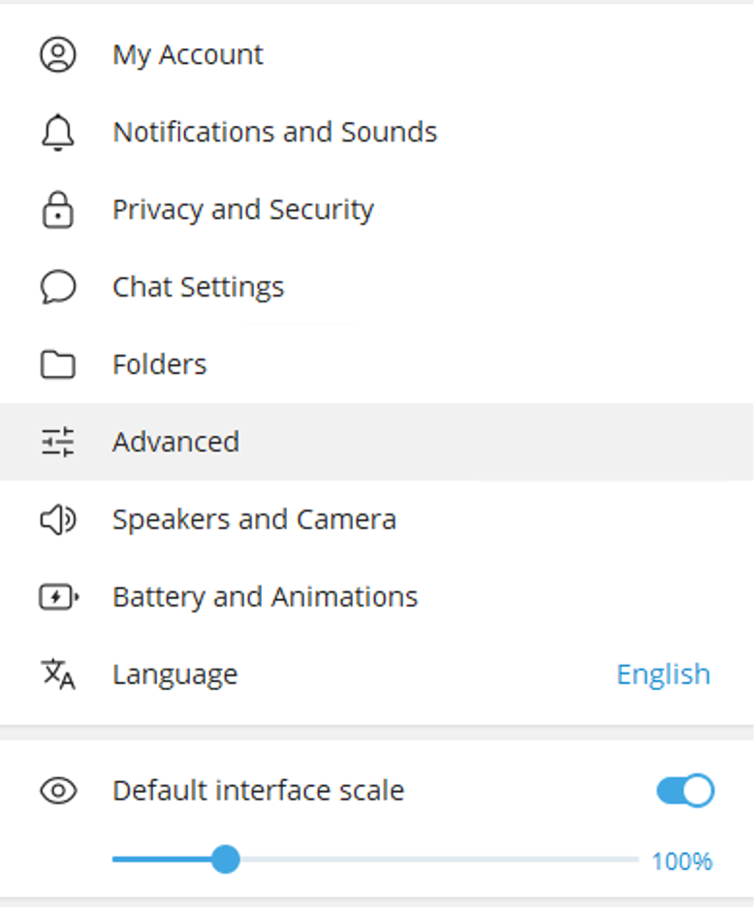Open My Account settings
The height and width of the screenshot is (907, 754).
coord(188,54)
